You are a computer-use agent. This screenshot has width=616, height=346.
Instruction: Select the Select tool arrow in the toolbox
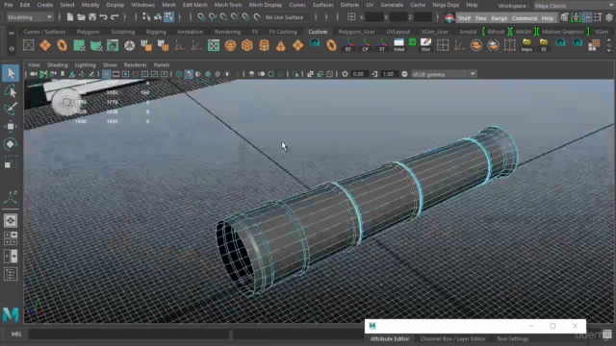(11, 73)
